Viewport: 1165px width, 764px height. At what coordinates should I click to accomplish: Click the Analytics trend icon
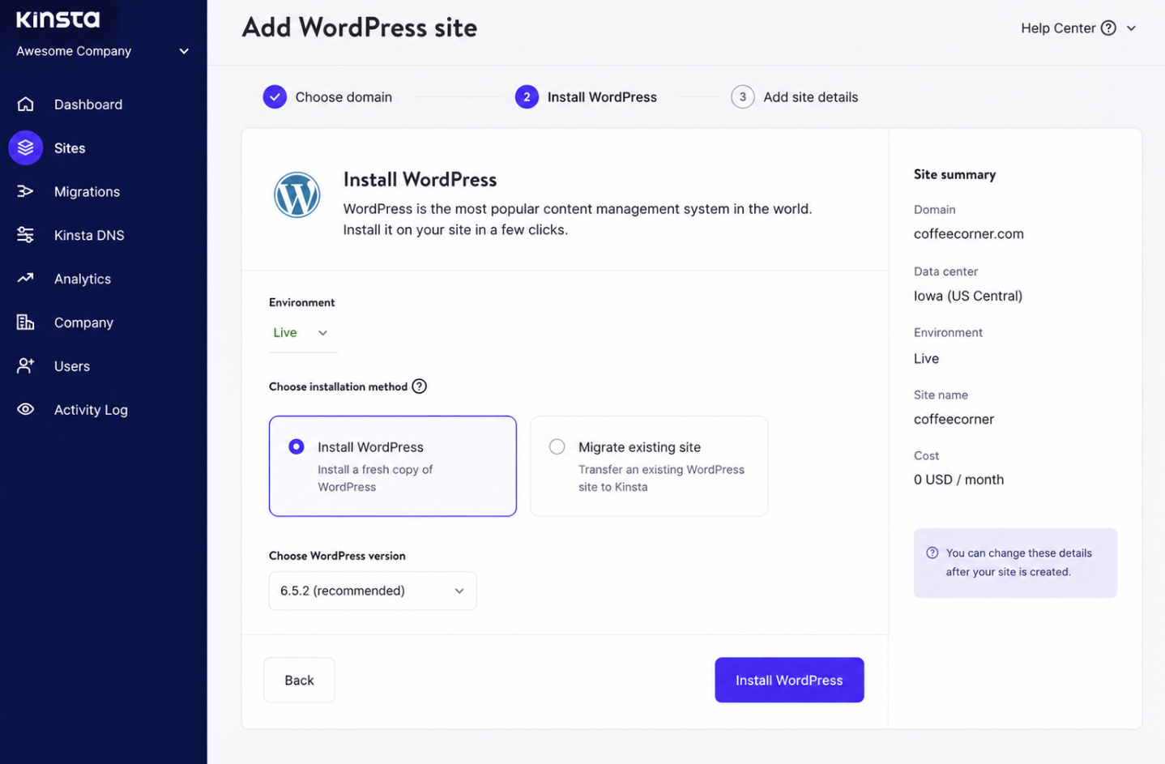(26, 278)
